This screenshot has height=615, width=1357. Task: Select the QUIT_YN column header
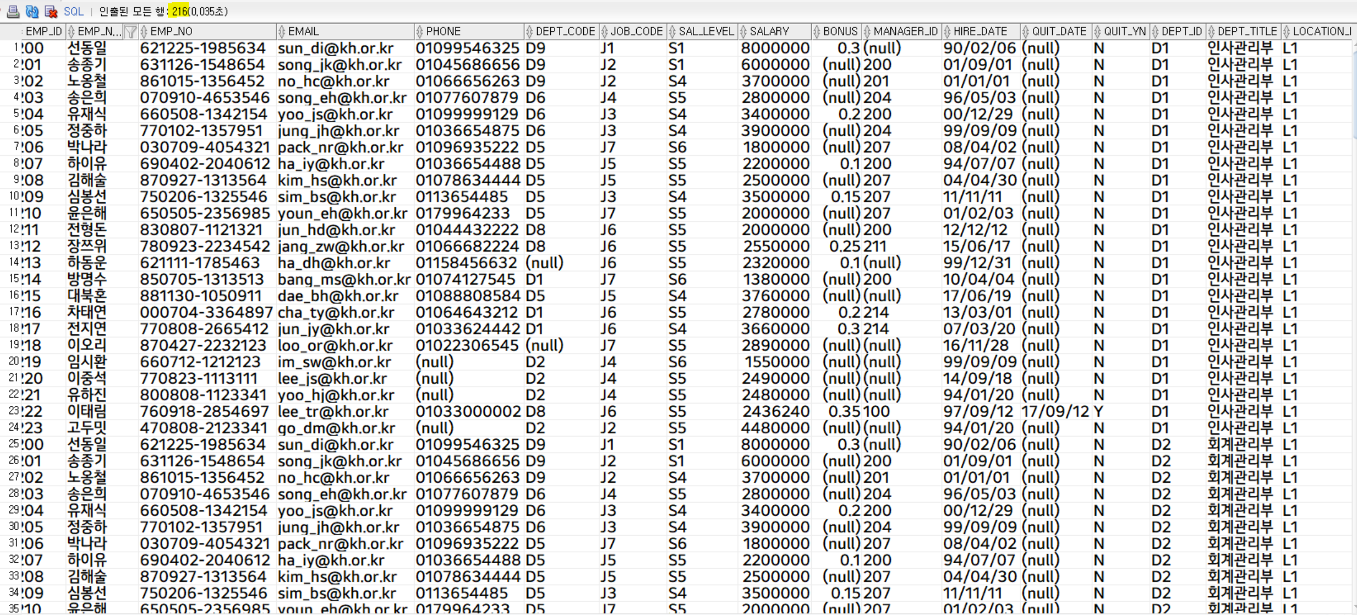pos(1124,31)
